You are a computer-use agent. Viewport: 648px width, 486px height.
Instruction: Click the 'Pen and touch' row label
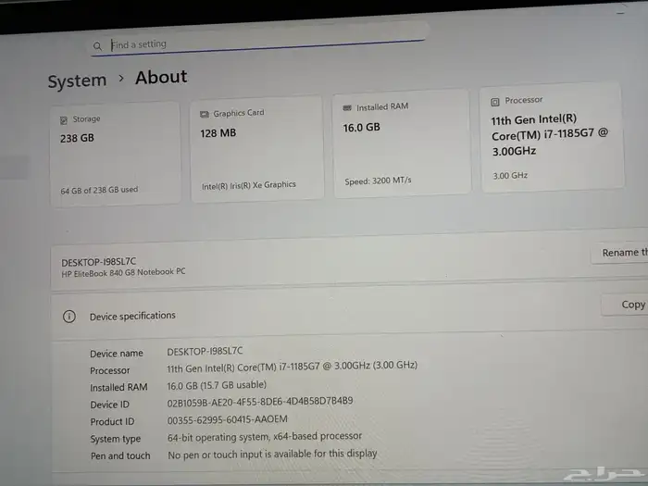point(120,456)
